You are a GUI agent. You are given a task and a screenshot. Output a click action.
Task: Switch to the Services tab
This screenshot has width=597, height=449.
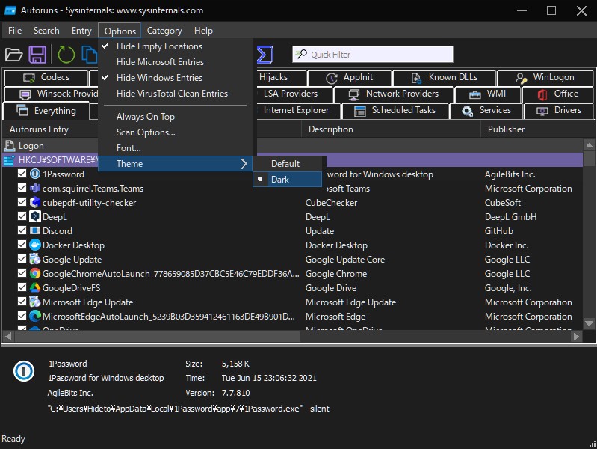(x=486, y=110)
